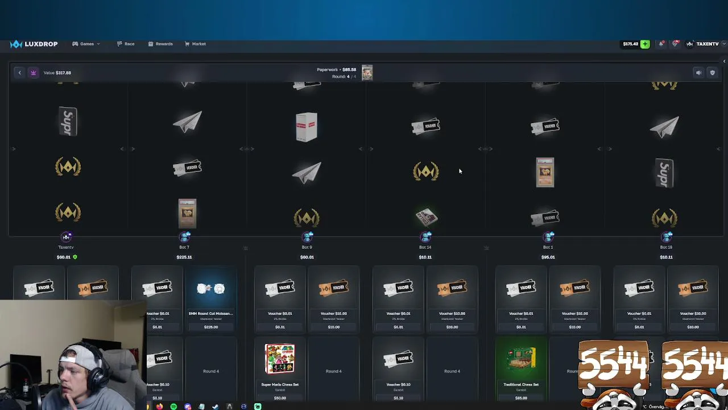The image size is (728, 410).
Task: Go to the Rewards page
Action: coord(160,44)
